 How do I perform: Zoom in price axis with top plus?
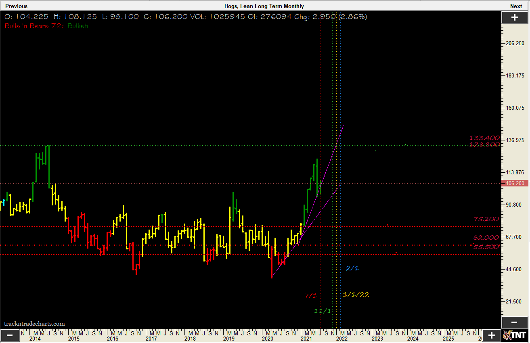(515, 17)
